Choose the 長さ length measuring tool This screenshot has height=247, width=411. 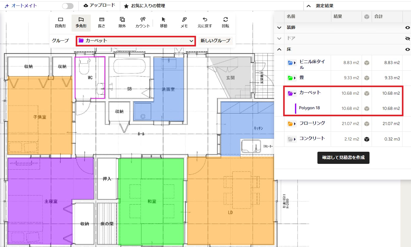(x=102, y=23)
